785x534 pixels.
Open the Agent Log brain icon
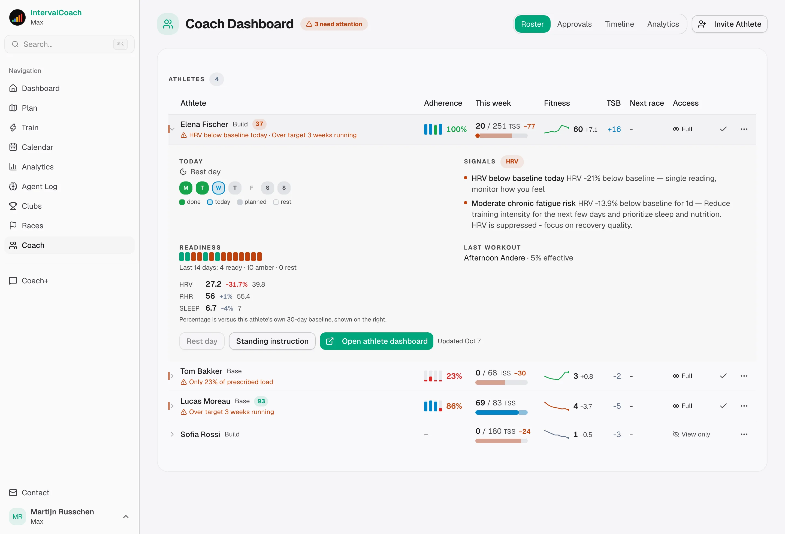[x=13, y=186]
